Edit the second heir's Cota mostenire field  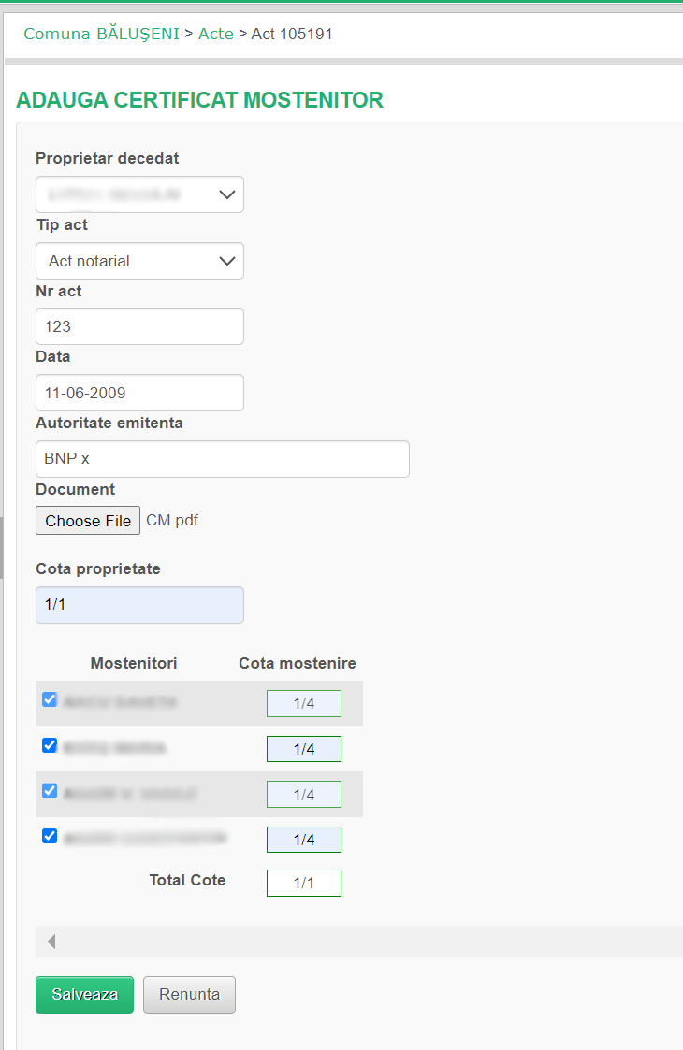pos(304,749)
